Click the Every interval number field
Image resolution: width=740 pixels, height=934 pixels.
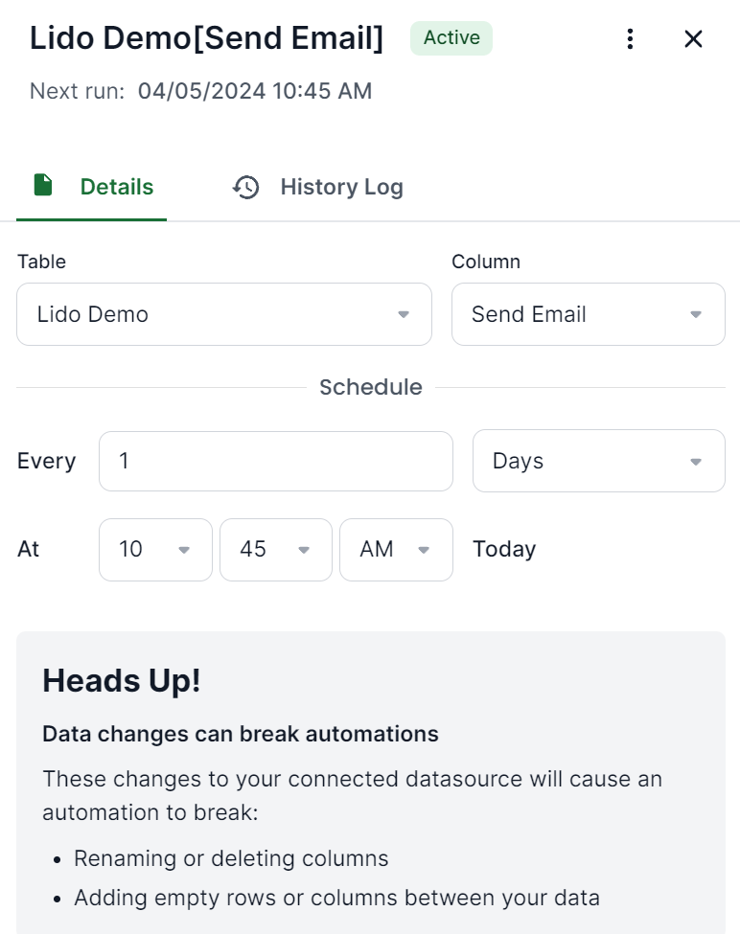point(275,461)
